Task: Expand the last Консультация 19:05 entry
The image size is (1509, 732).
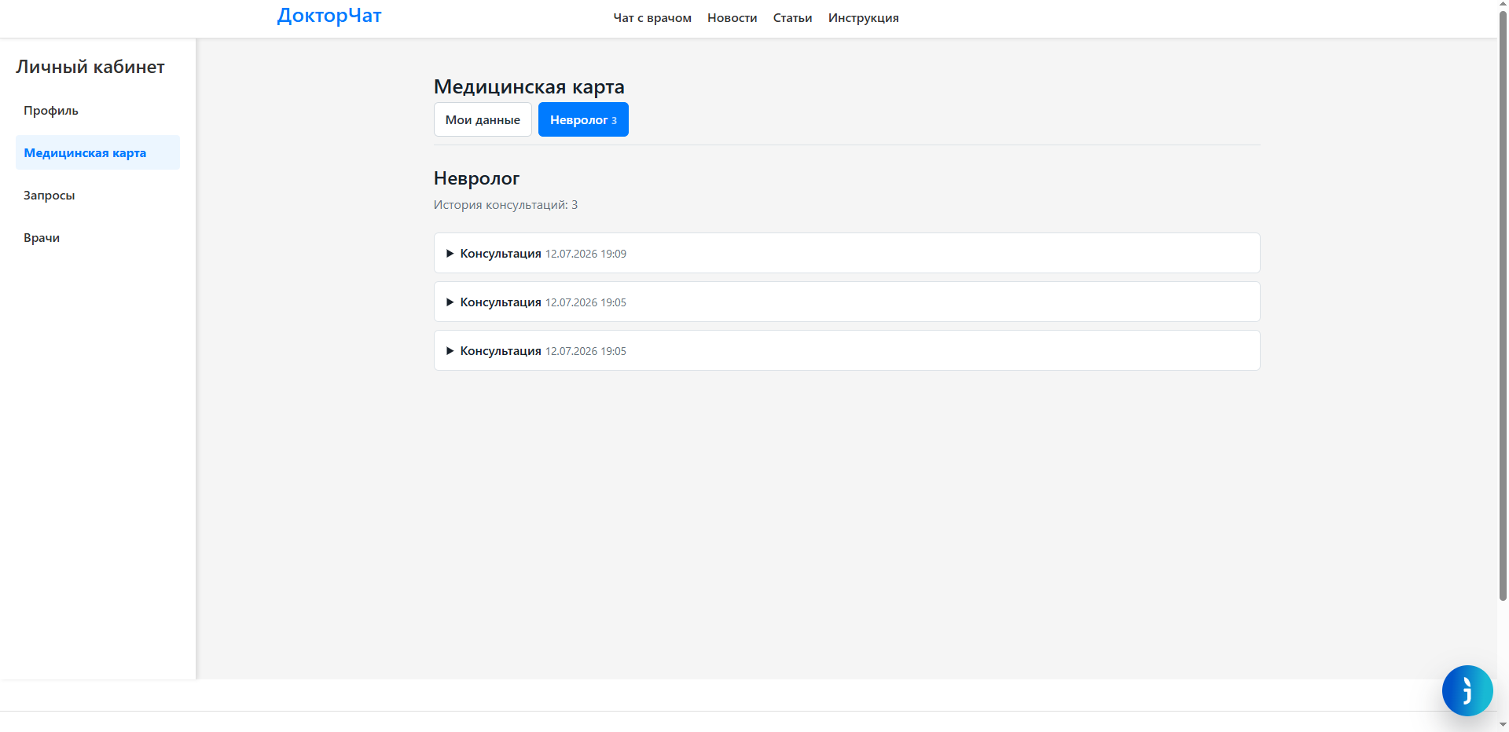Action: pos(846,350)
